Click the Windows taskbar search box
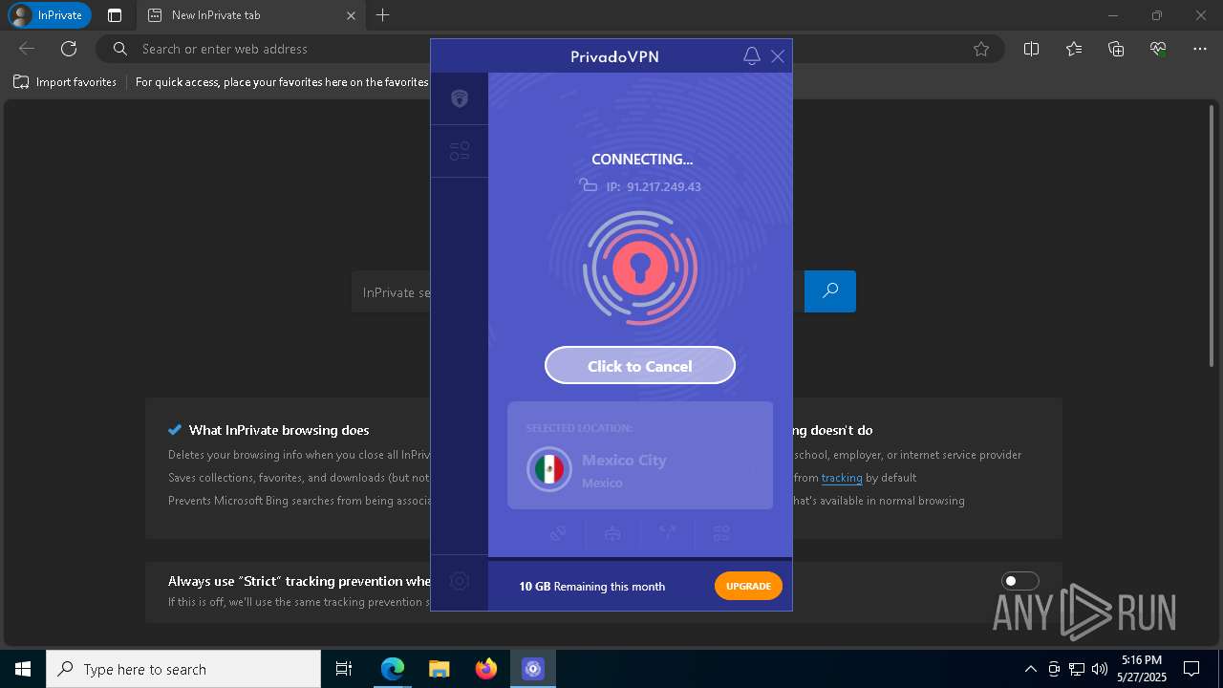The width and height of the screenshot is (1223, 688). point(183,669)
